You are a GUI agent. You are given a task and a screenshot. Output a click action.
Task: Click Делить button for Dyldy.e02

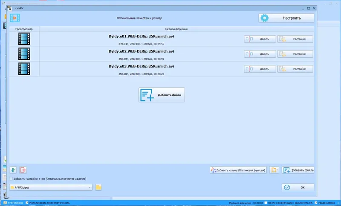260,54
